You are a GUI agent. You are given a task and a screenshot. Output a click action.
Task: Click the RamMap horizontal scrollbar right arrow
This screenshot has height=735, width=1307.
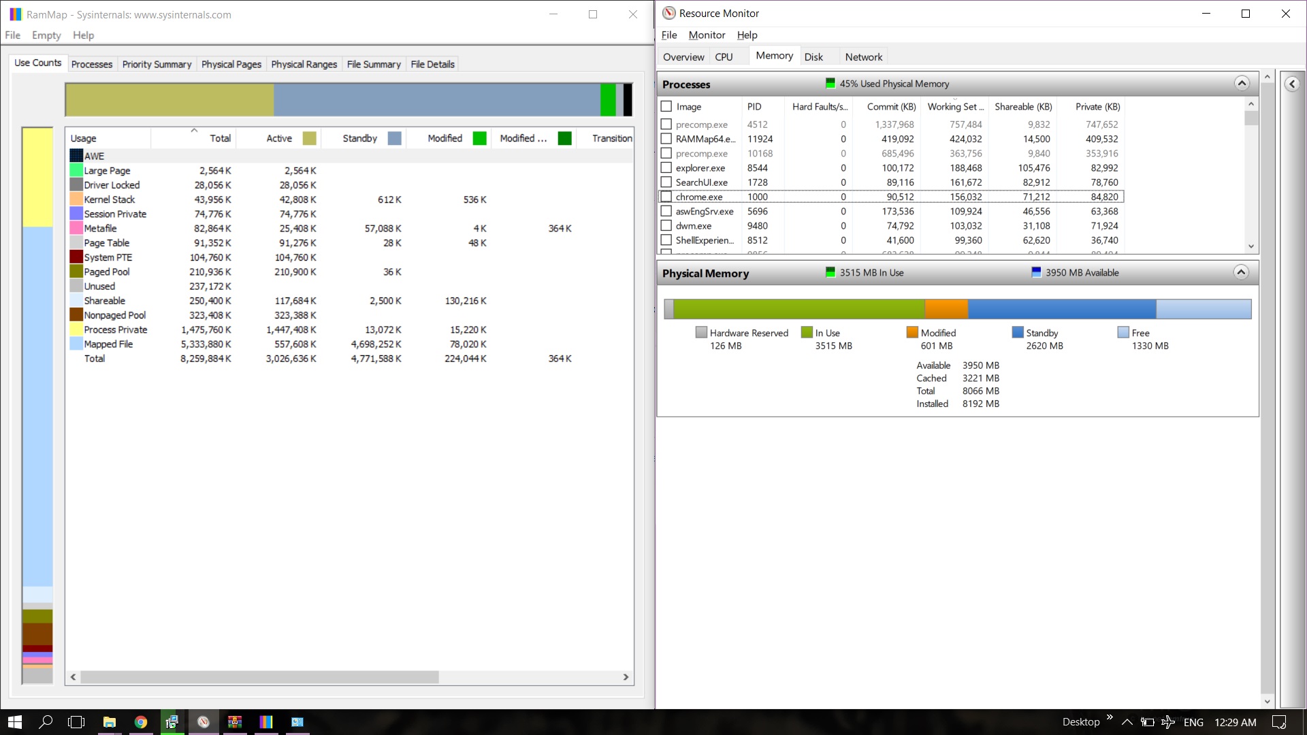[626, 677]
